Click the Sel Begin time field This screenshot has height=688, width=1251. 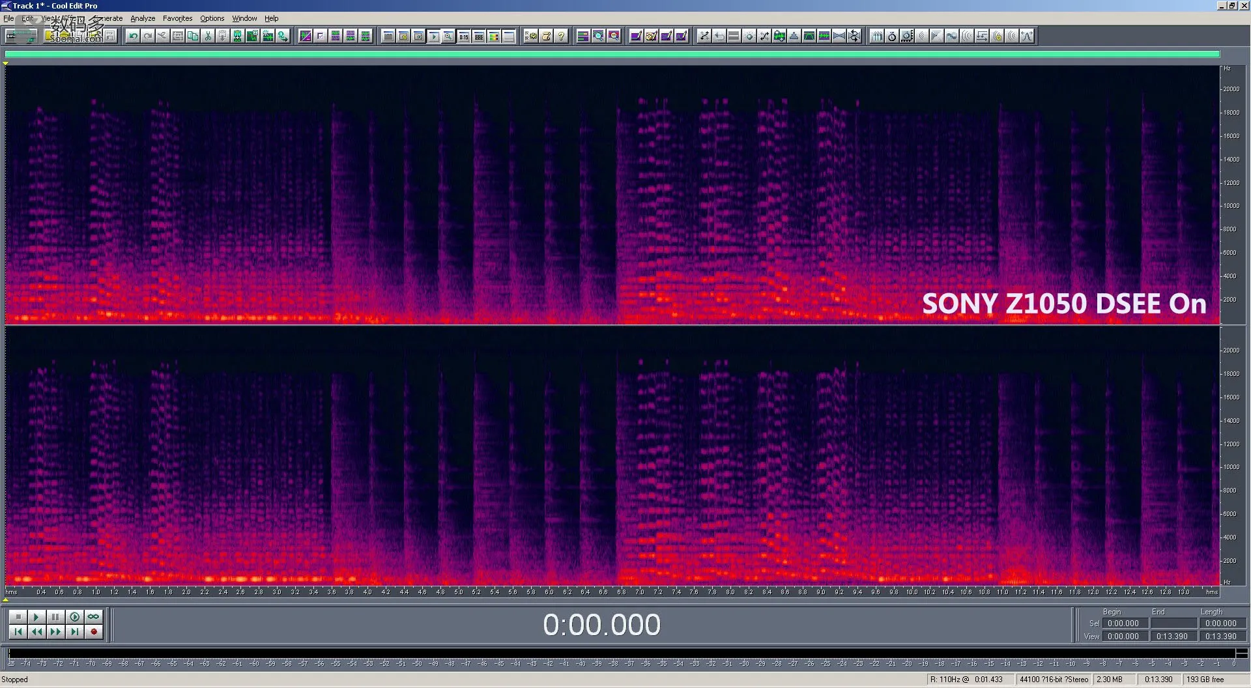pyautogui.click(x=1125, y=623)
